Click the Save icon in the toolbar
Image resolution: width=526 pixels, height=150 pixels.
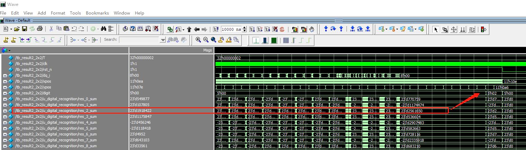click(x=24, y=29)
